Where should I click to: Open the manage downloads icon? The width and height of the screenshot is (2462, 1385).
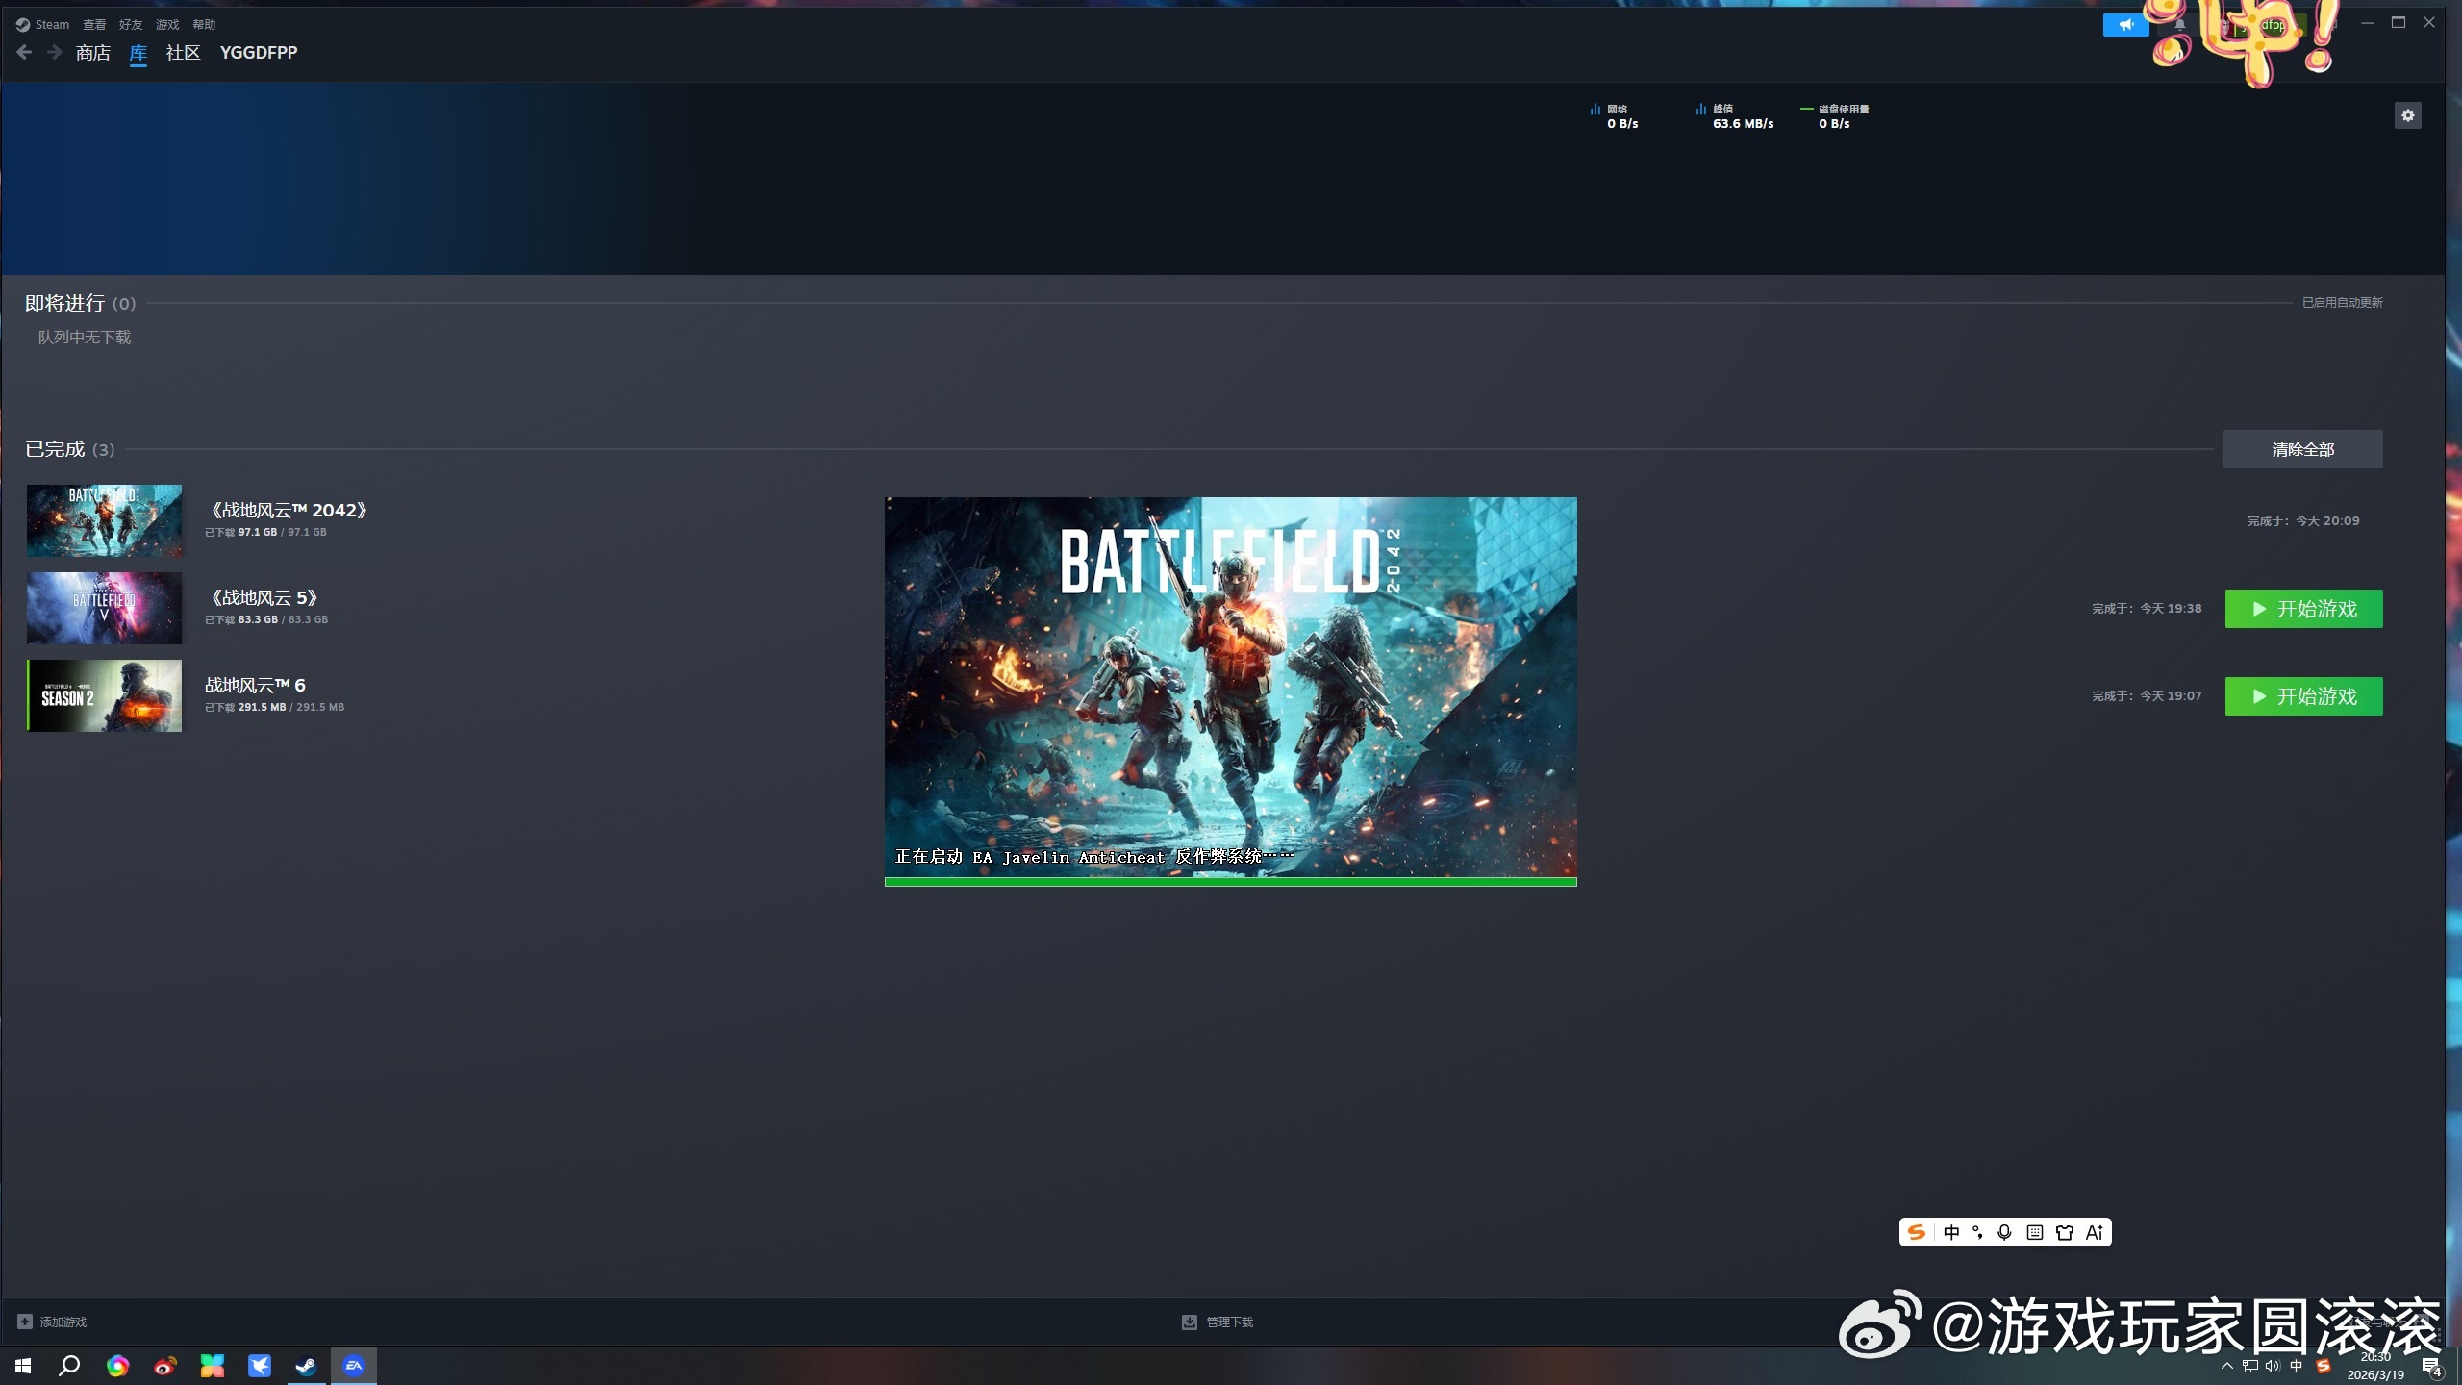[x=1190, y=1322]
